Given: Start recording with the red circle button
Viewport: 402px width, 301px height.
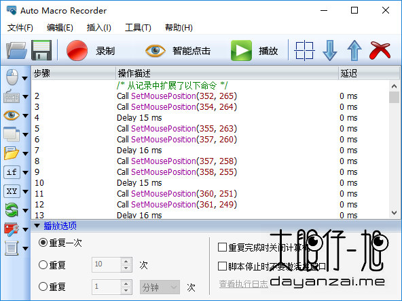Looking at the screenshot, I should click(77, 50).
